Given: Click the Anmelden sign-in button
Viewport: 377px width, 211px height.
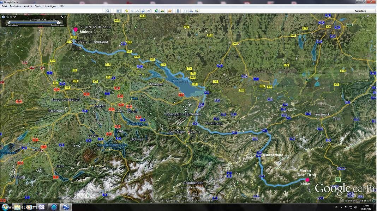Looking at the screenshot, I should pos(360,11).
